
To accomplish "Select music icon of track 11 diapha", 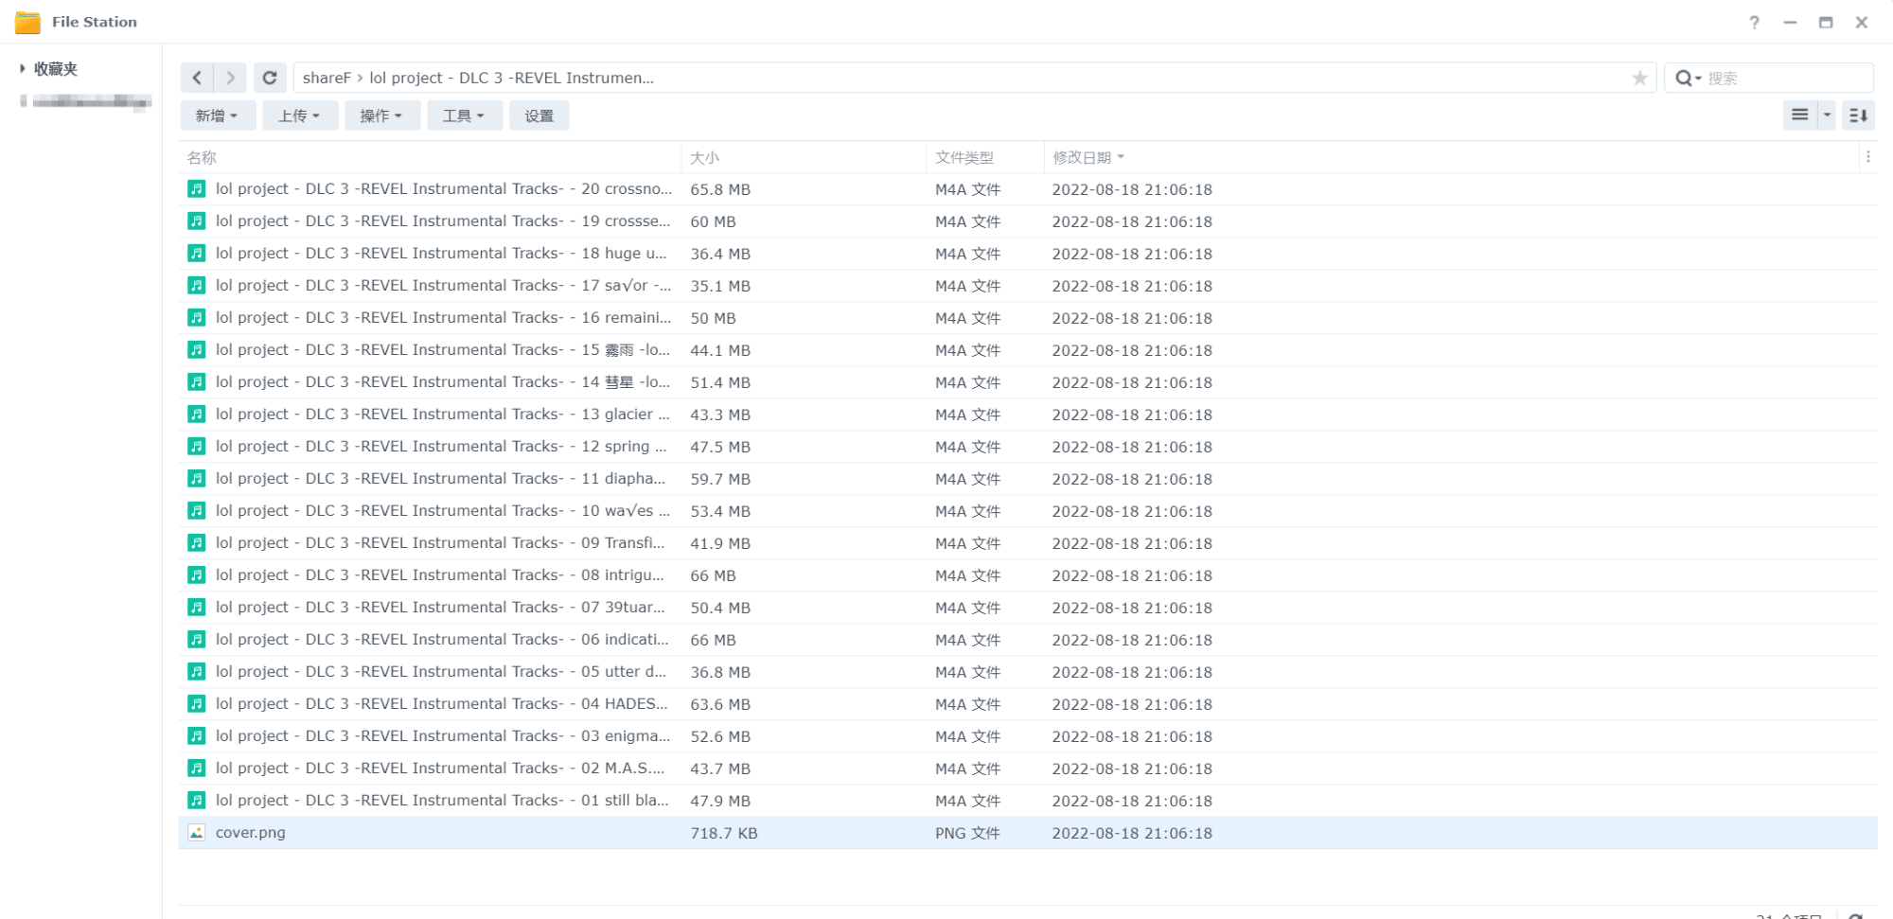I will click(196, 479).
